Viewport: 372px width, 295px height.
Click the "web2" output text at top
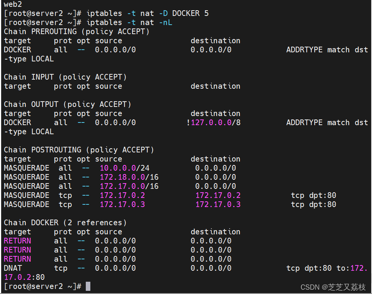[13, 4]
